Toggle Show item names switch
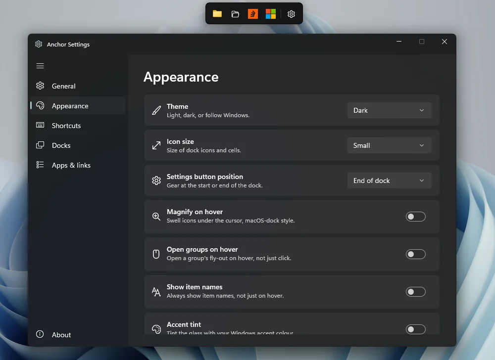The image size is (495, 360). pyautogui.click(x=415, y=292)
